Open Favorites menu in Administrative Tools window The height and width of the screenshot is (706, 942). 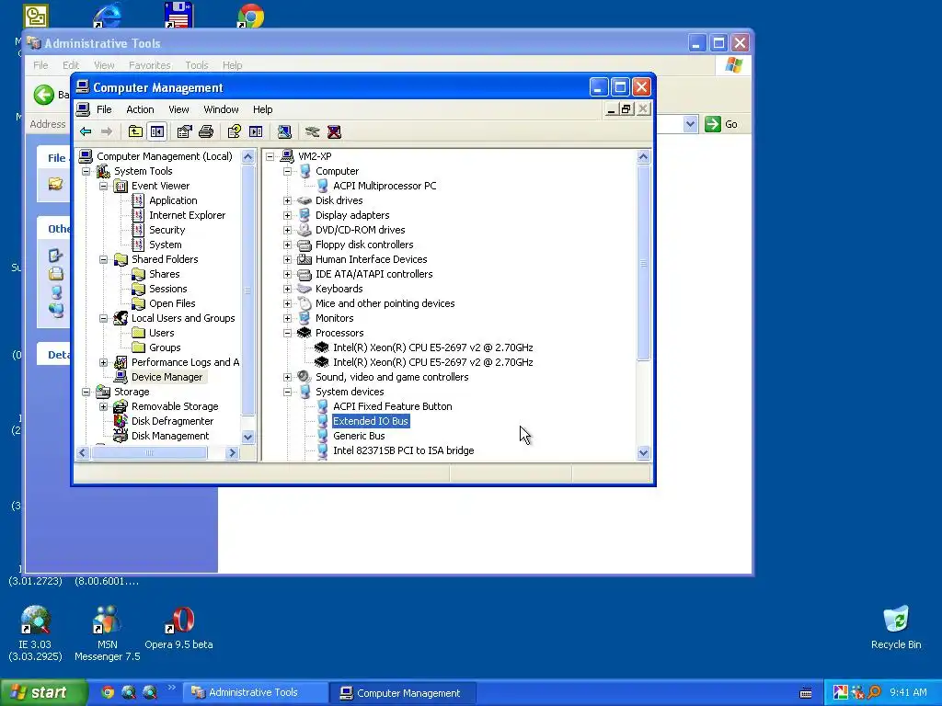(x=150, y=65)
